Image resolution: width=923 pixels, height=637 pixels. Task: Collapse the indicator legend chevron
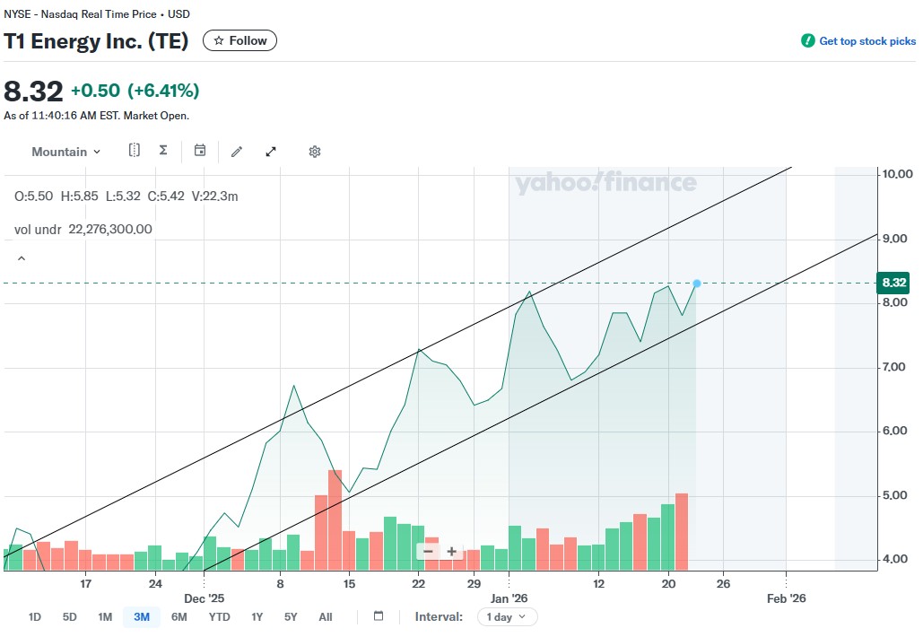(22, 259)
